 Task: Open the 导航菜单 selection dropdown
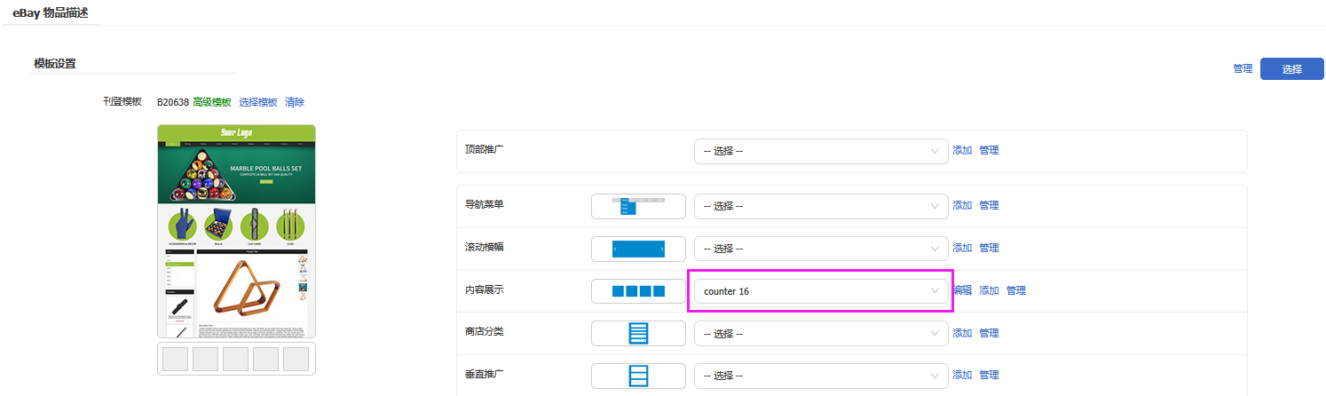pos(821,206)
